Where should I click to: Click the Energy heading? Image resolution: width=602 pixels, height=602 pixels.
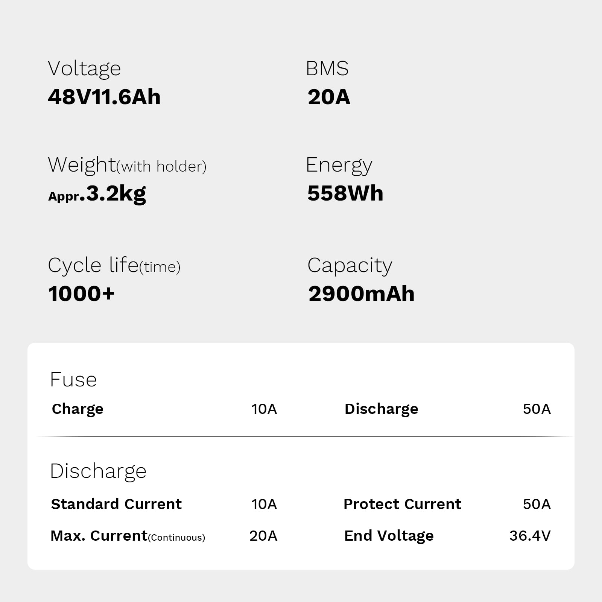(339, 166)
